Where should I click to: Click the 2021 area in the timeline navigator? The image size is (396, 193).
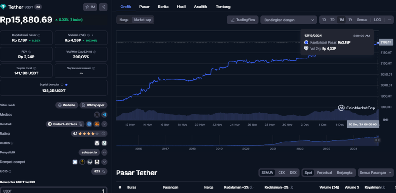pos(273,149)
